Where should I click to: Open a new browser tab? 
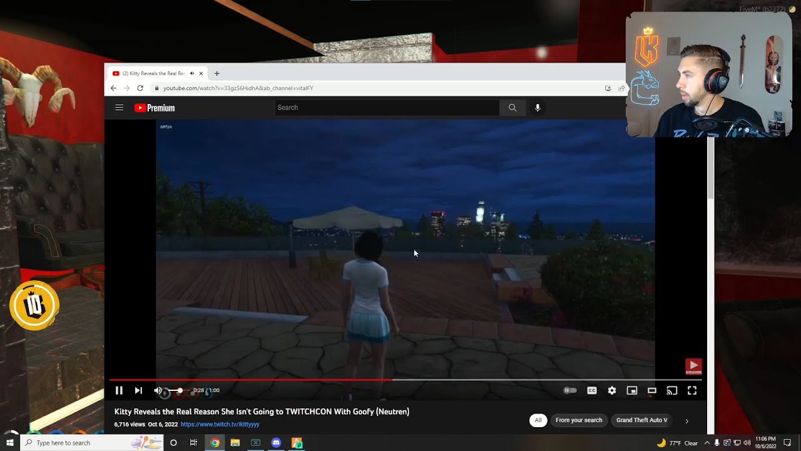[217, 73]
